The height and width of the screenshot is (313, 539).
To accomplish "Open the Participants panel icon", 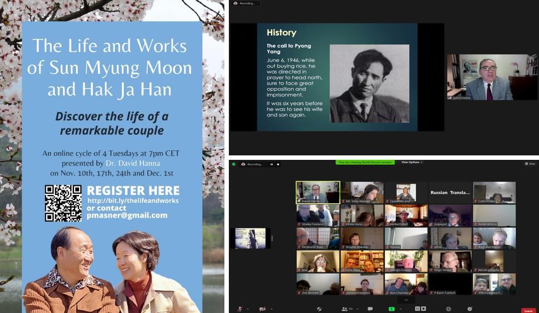I will (345, 309).
